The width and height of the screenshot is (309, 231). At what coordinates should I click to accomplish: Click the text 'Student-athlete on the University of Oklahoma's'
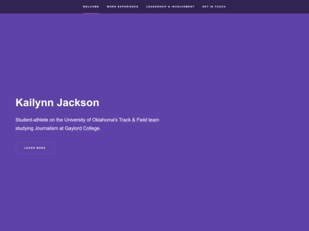[x=66, y=120]
